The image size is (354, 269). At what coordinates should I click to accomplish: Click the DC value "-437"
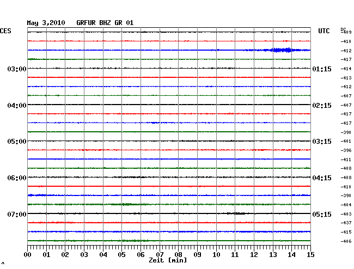point(346,223)
